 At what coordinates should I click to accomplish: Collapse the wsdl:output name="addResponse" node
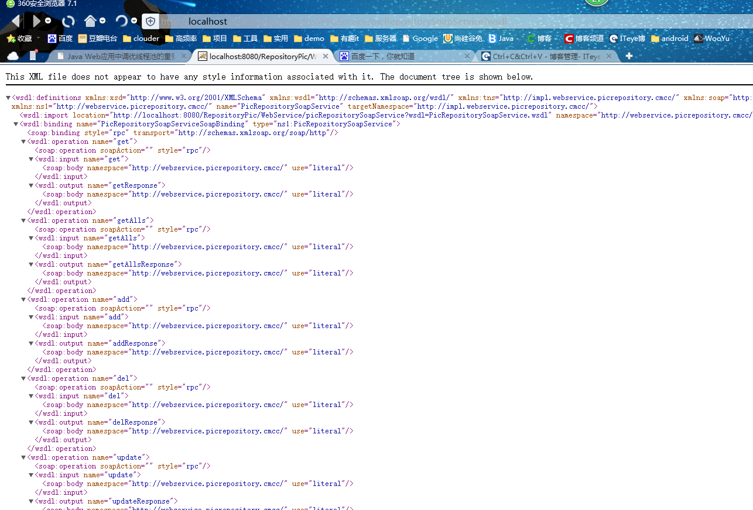[31, 343]
